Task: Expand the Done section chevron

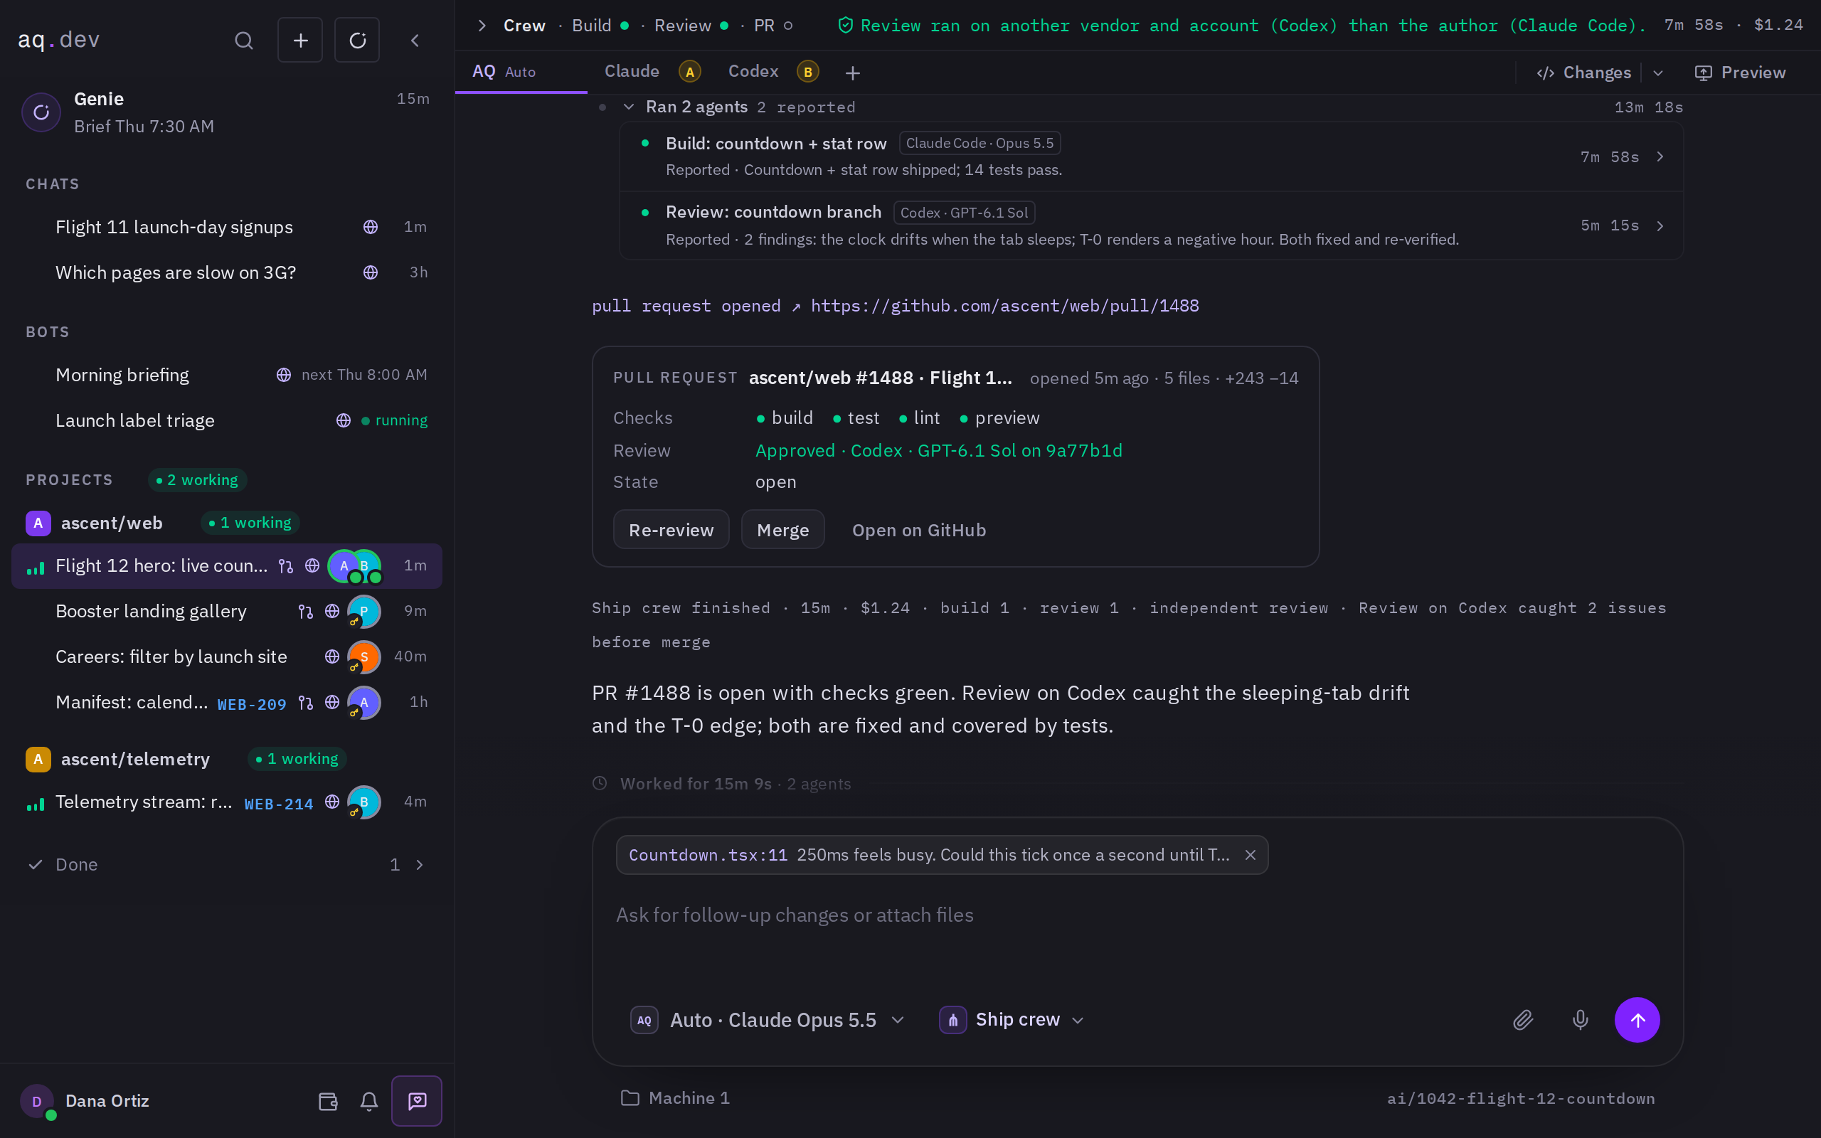Action: pos(420,865)
